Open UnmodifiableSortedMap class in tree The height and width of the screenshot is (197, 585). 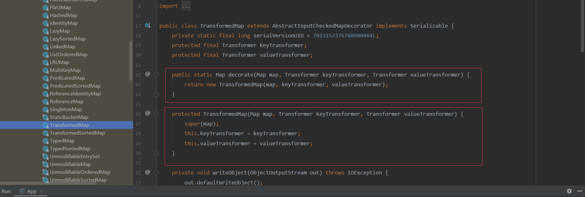point(78,180)
